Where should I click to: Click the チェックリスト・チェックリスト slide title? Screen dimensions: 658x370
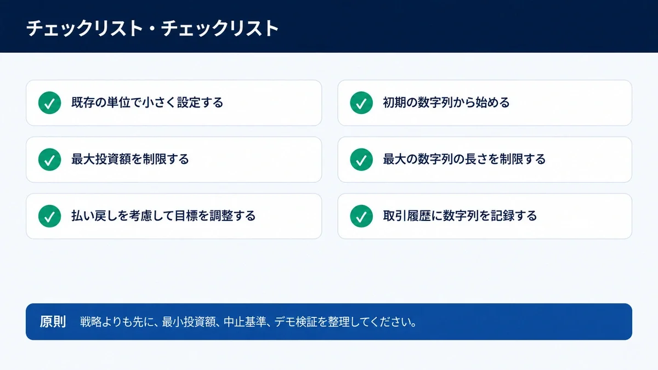(x=152, y=29)
